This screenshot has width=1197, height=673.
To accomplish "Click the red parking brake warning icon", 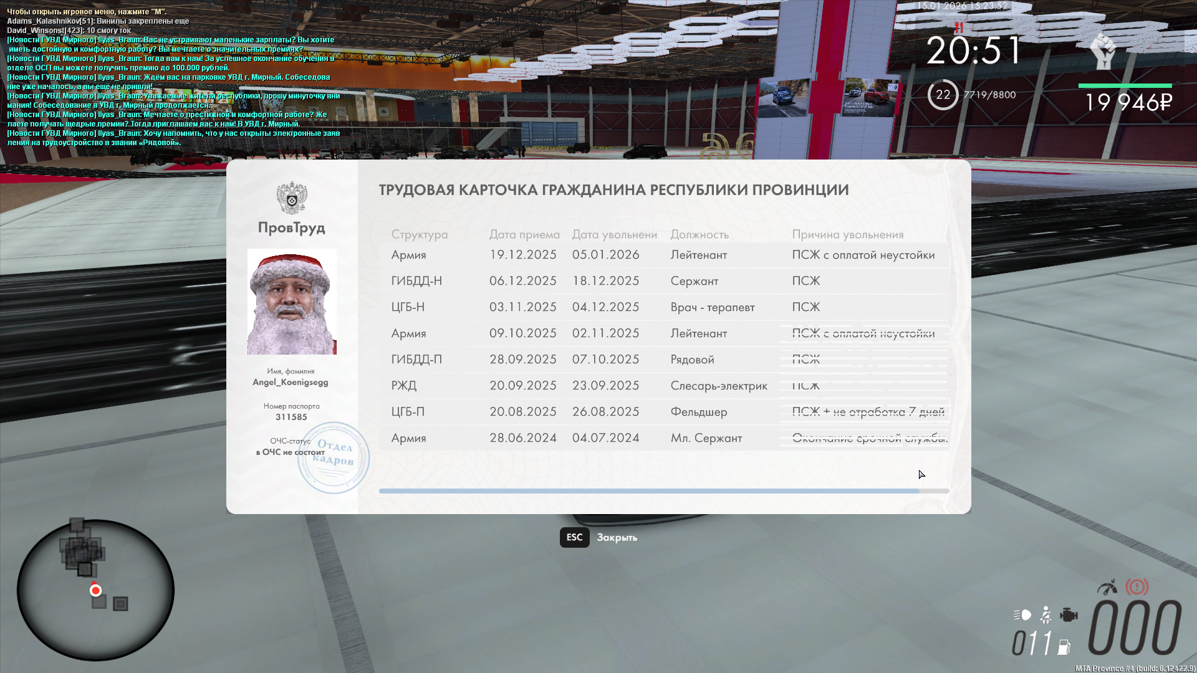I will pos(1137,587).
